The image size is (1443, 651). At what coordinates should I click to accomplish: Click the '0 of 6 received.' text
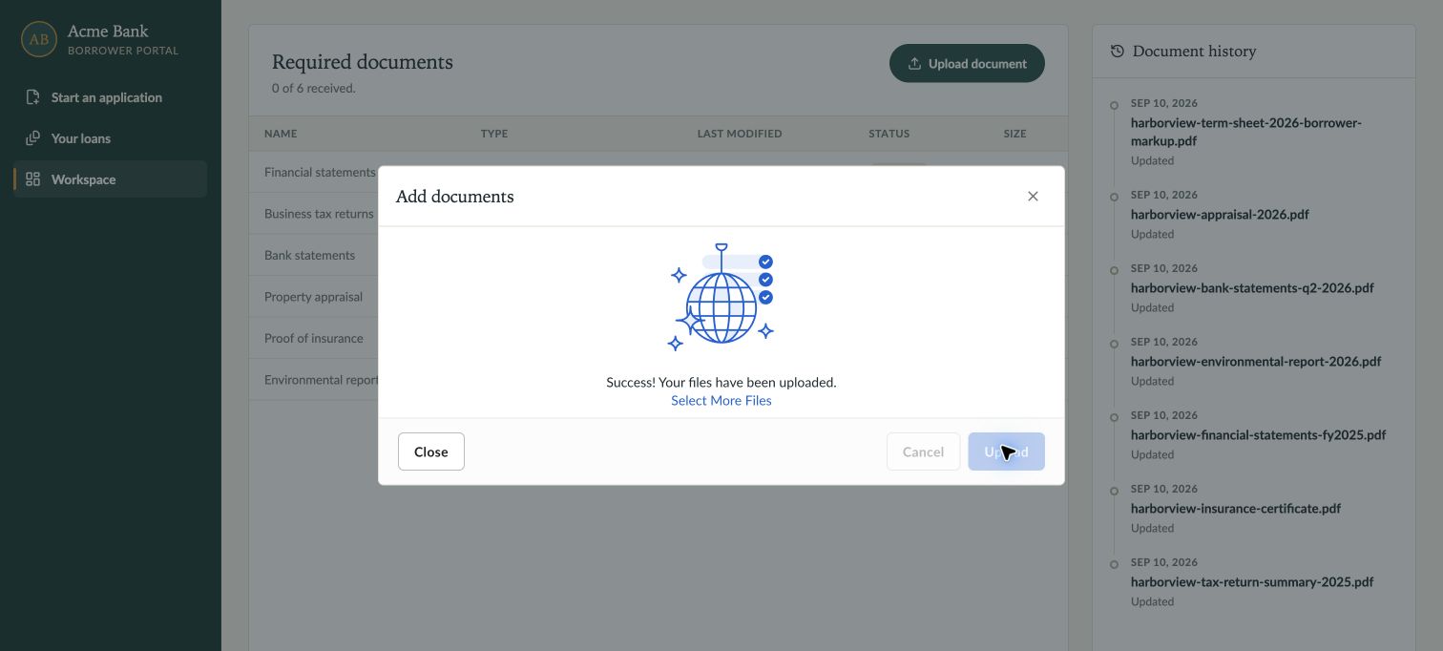pos(314,88)
